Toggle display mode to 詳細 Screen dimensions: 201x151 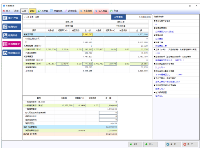coord(32,11)
